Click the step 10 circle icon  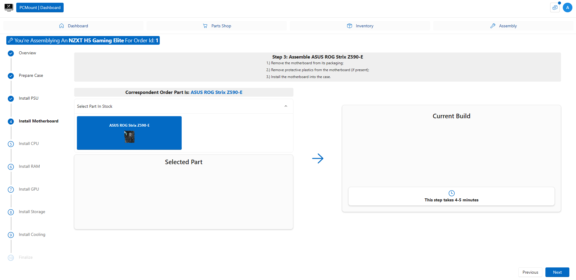[11, 258]
